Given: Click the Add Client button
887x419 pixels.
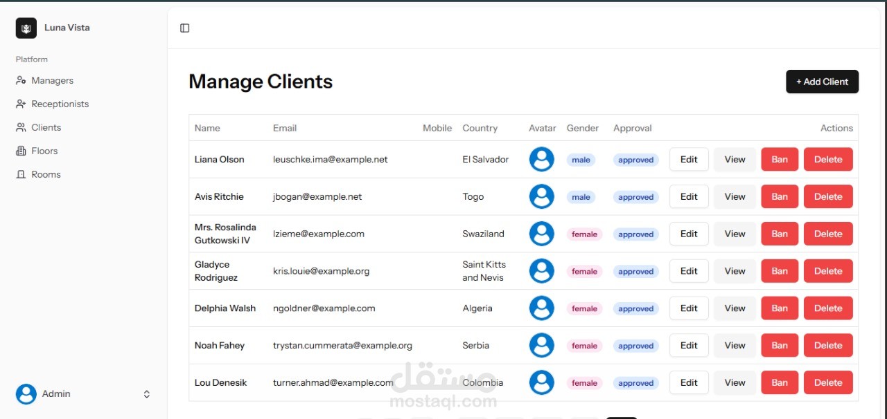Looking at the screenshot, I should (822, 82).
